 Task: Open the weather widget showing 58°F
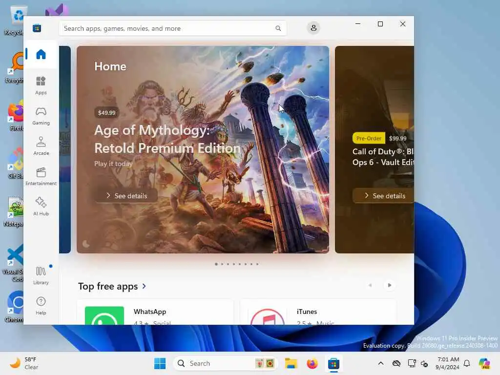[x=24, y=363]
